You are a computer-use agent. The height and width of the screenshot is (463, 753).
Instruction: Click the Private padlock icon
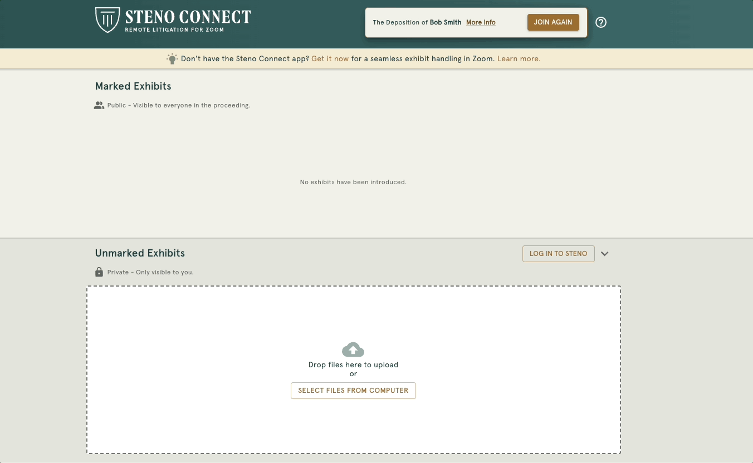pos(99,272)
